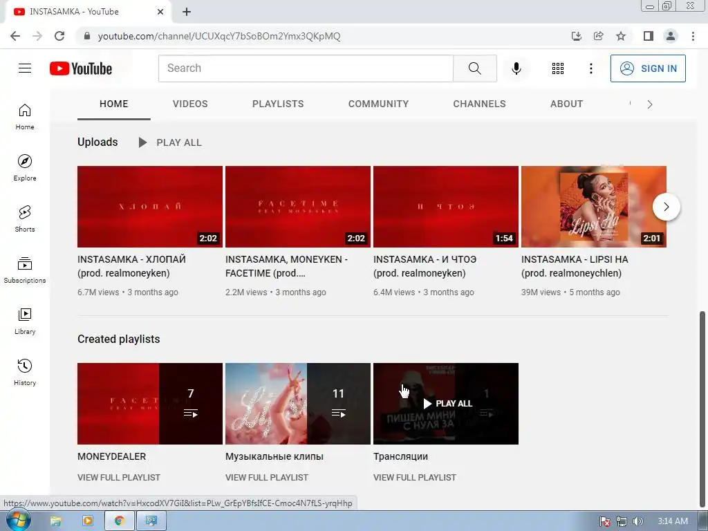Image resolution: width=708 pixels, height=531 pixels.
Task: Start voice search with microphone icon
Action: click(516, 68)
